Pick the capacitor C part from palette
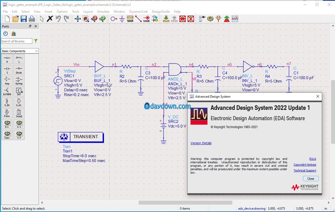This screenshot has height=212, width=335. pos(7,70)
